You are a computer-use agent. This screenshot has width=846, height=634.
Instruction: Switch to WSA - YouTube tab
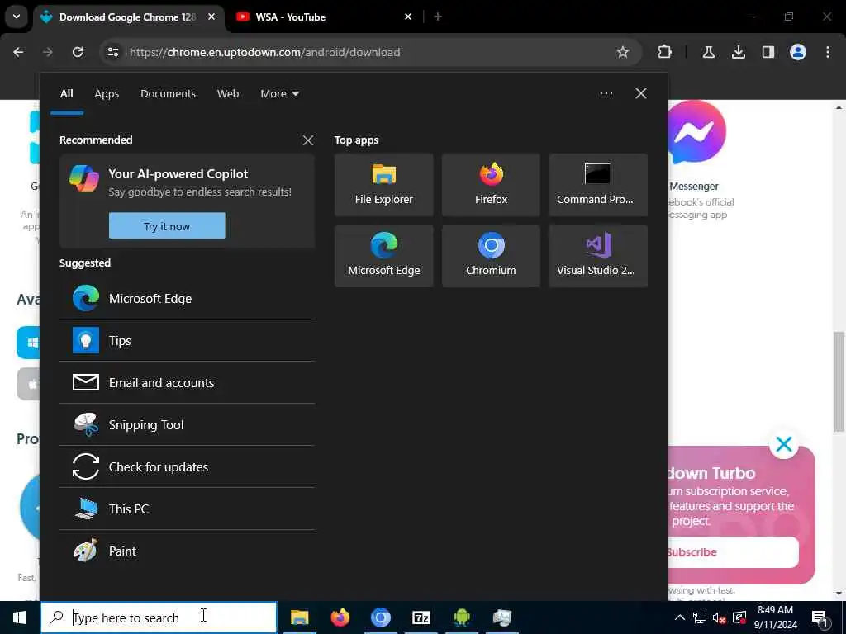(x=324, y=17)
